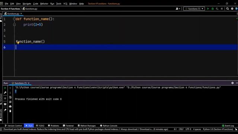Screen dimensions: 238x134
Task: Open the View menu
Action: [x=18, y=4]
